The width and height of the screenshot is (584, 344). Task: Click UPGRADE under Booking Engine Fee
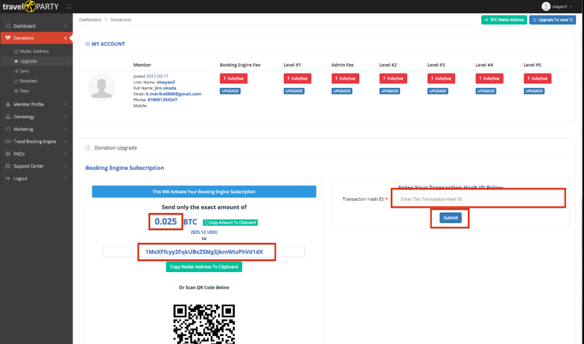pos(230,91)
